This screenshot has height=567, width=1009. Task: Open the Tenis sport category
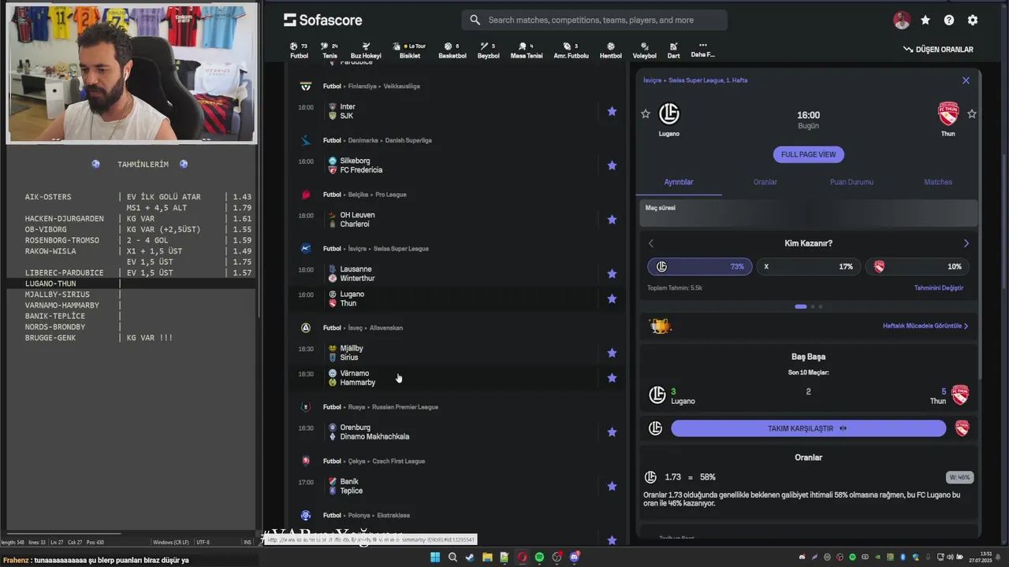[x=330, y=50]
